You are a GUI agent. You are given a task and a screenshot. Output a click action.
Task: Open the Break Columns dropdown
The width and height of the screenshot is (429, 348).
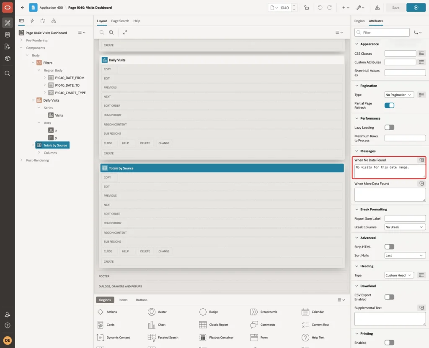click(x=405, y=227)
